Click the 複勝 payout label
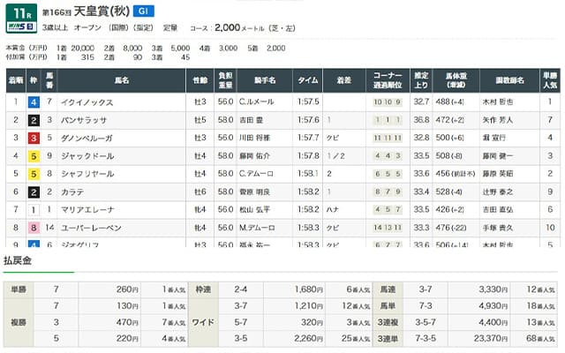 tap(19, 322)
